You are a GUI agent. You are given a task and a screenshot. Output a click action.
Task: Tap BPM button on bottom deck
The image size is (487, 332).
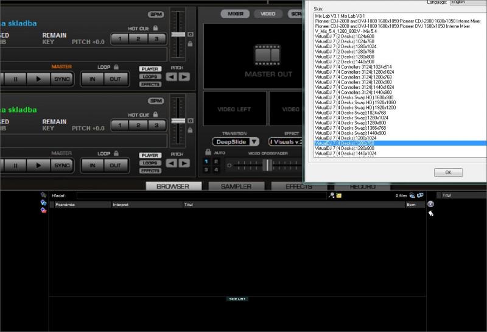click(156, 101)
